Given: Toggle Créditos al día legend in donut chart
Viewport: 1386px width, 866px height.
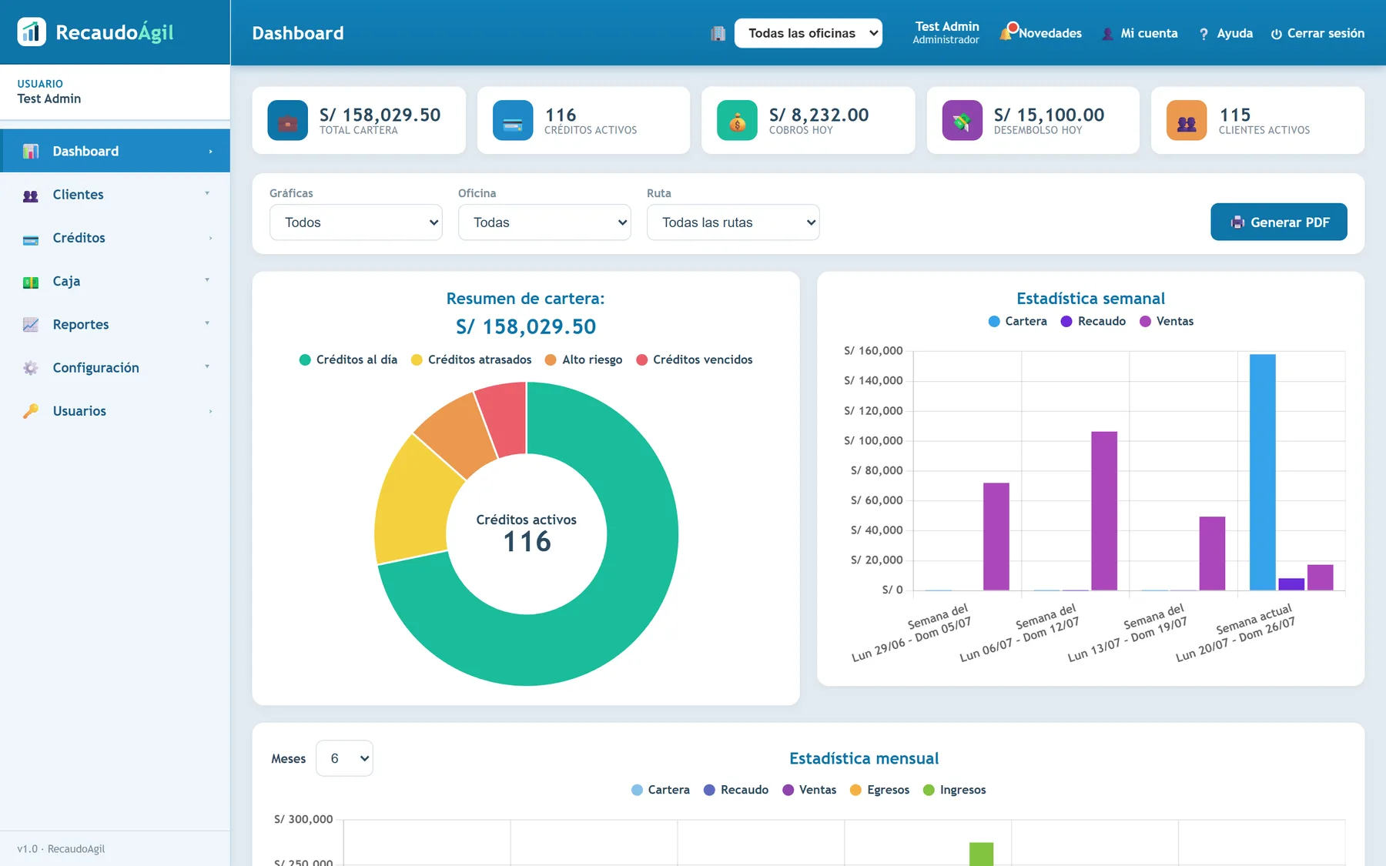Looking at the screenshot, I should (x=348, y=359).
